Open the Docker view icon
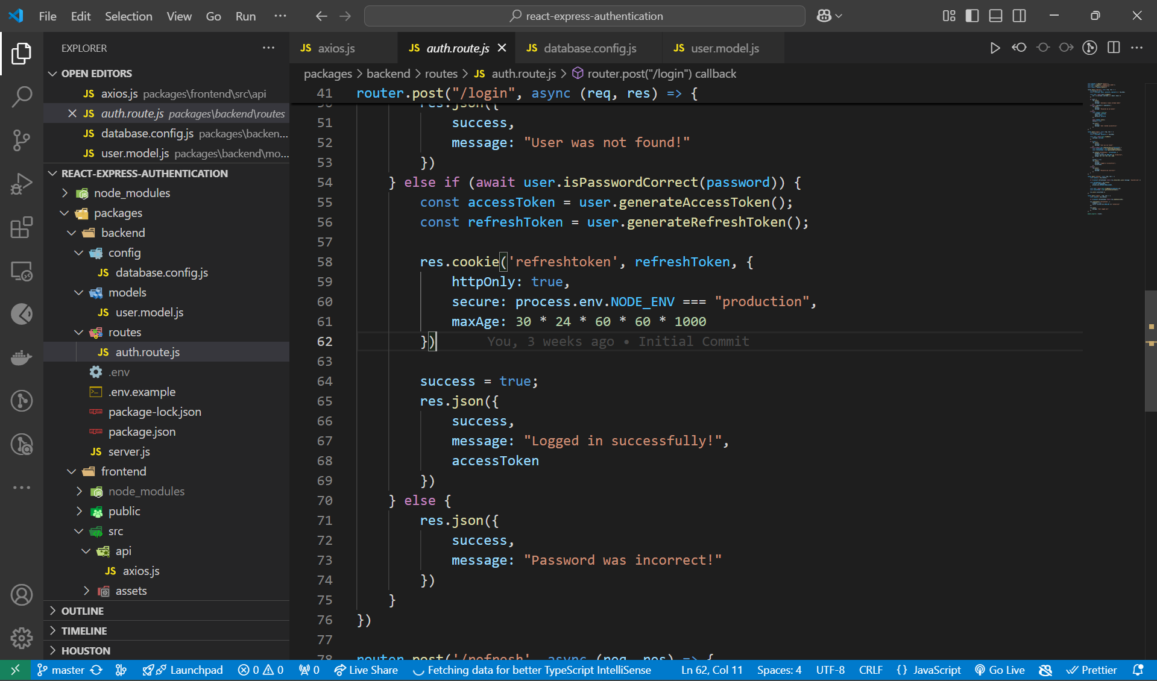 point(22,357)
